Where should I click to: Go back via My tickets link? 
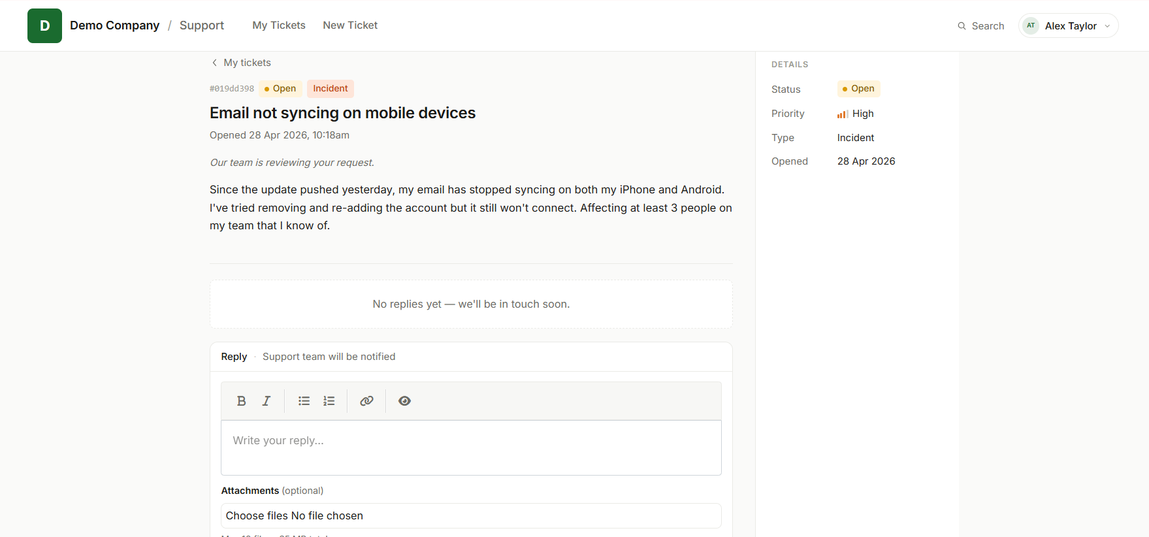point(247,63)
